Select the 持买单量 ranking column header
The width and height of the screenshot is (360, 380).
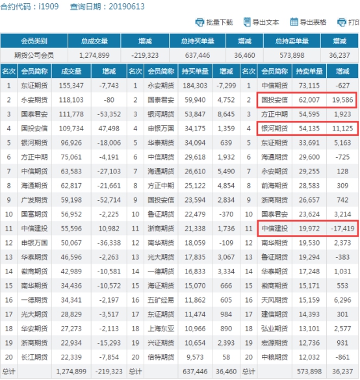coord(195,71)
